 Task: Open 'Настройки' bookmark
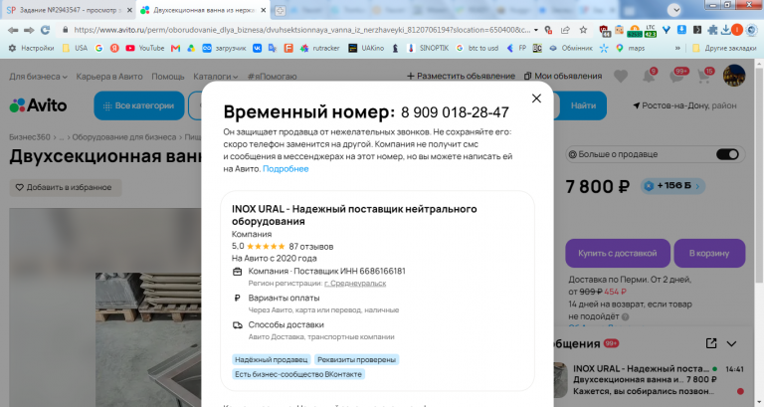(x=32, y=48)
